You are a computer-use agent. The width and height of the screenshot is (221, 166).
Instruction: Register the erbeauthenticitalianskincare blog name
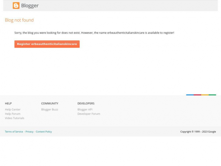point(47,44)
